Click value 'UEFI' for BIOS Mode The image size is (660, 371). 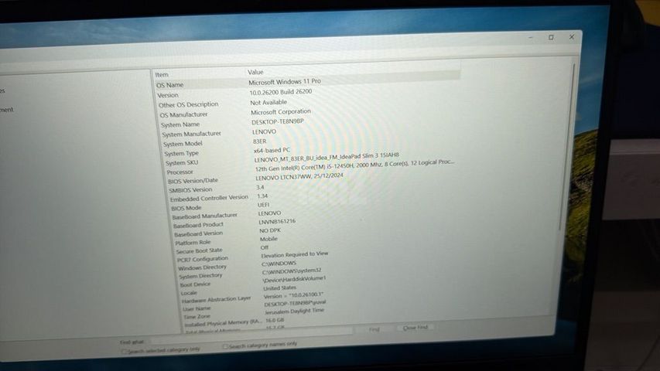[264, 205]
